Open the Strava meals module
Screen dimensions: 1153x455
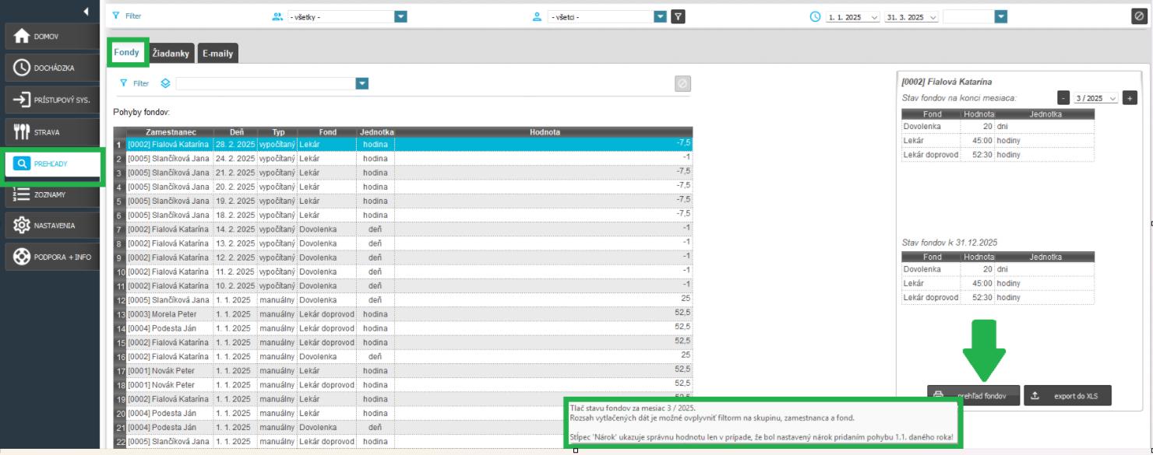pos(51,132)
